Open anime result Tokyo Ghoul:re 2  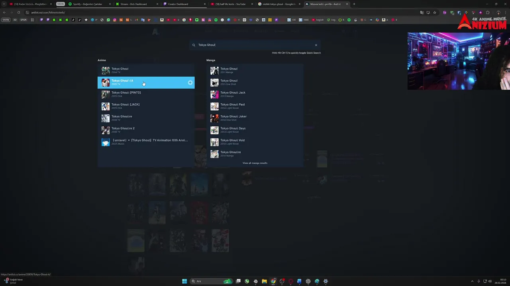[146, 130]
